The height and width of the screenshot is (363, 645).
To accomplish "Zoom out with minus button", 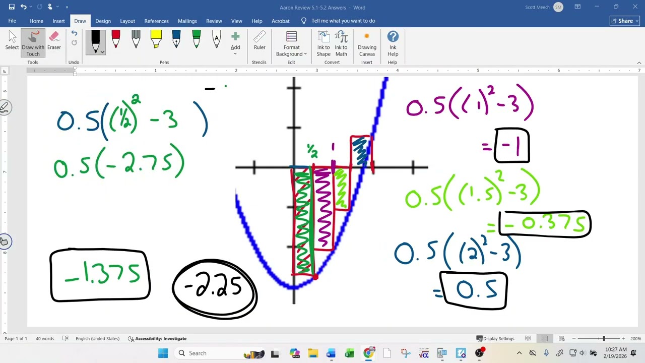I will tap(574, 338).
